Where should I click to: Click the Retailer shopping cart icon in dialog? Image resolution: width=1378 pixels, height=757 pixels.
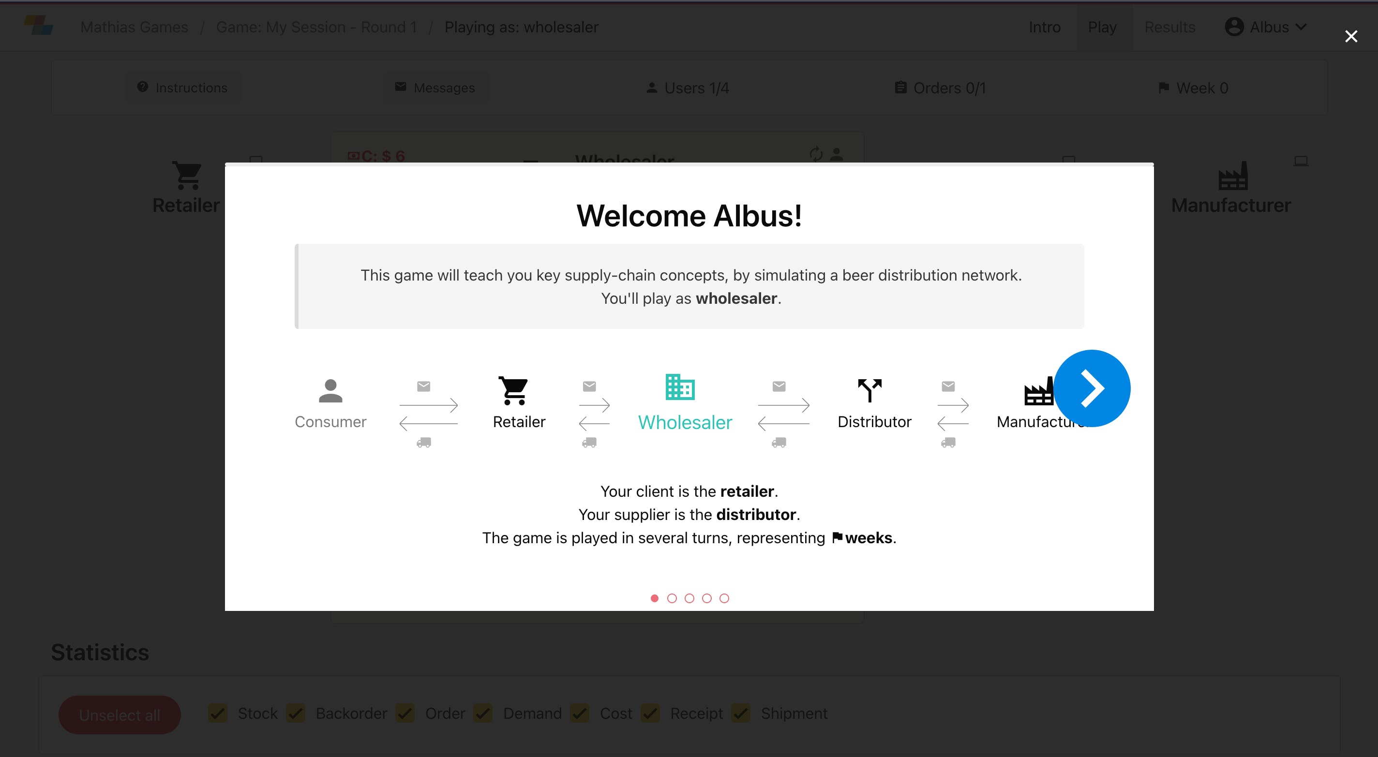point(513,390)
